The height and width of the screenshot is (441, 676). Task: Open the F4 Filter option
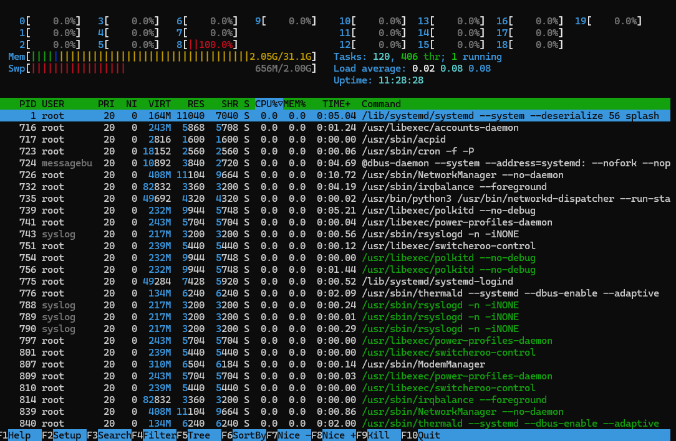click(154, 435)
